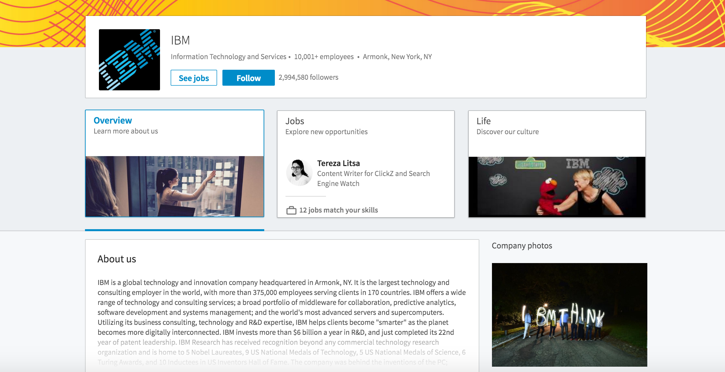This screenshot has width=725, height=372.
Task: Open 12 jobs match your skills
Action: pyautogui.click(x=338, y=210)
